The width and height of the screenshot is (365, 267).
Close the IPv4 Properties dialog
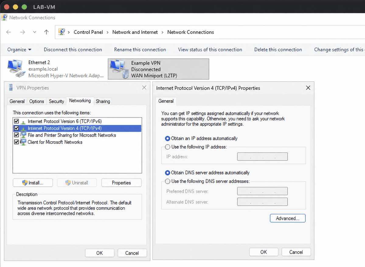[308, 88]
